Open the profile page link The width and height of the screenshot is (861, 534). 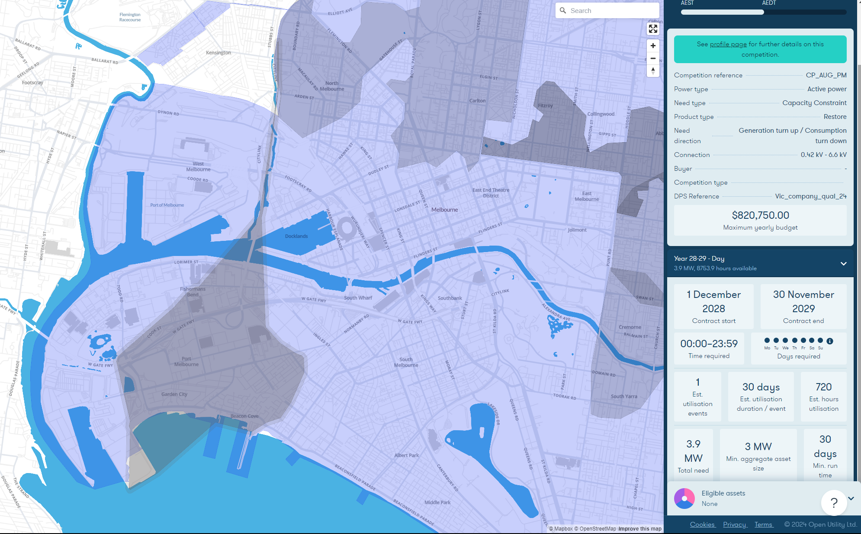click(728, 44)
